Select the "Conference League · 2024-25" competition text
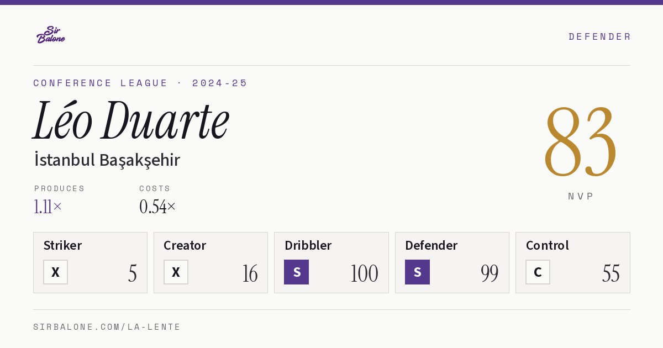The width and height of the screenshot is (663, 348). click(x=140, y=83)
